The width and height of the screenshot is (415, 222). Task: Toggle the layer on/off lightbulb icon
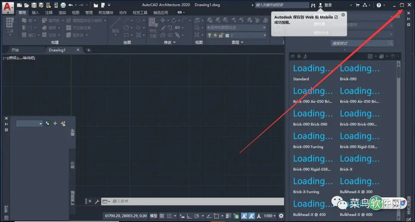(x=209, y=35)
